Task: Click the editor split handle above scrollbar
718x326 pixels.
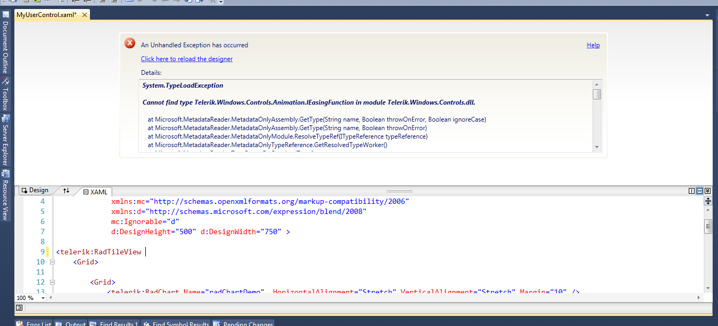Action: pos(708,201)
